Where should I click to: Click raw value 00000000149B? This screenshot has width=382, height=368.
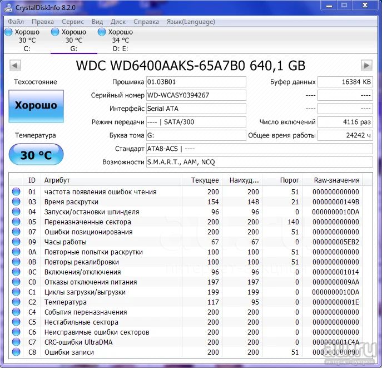click(336, 202)
